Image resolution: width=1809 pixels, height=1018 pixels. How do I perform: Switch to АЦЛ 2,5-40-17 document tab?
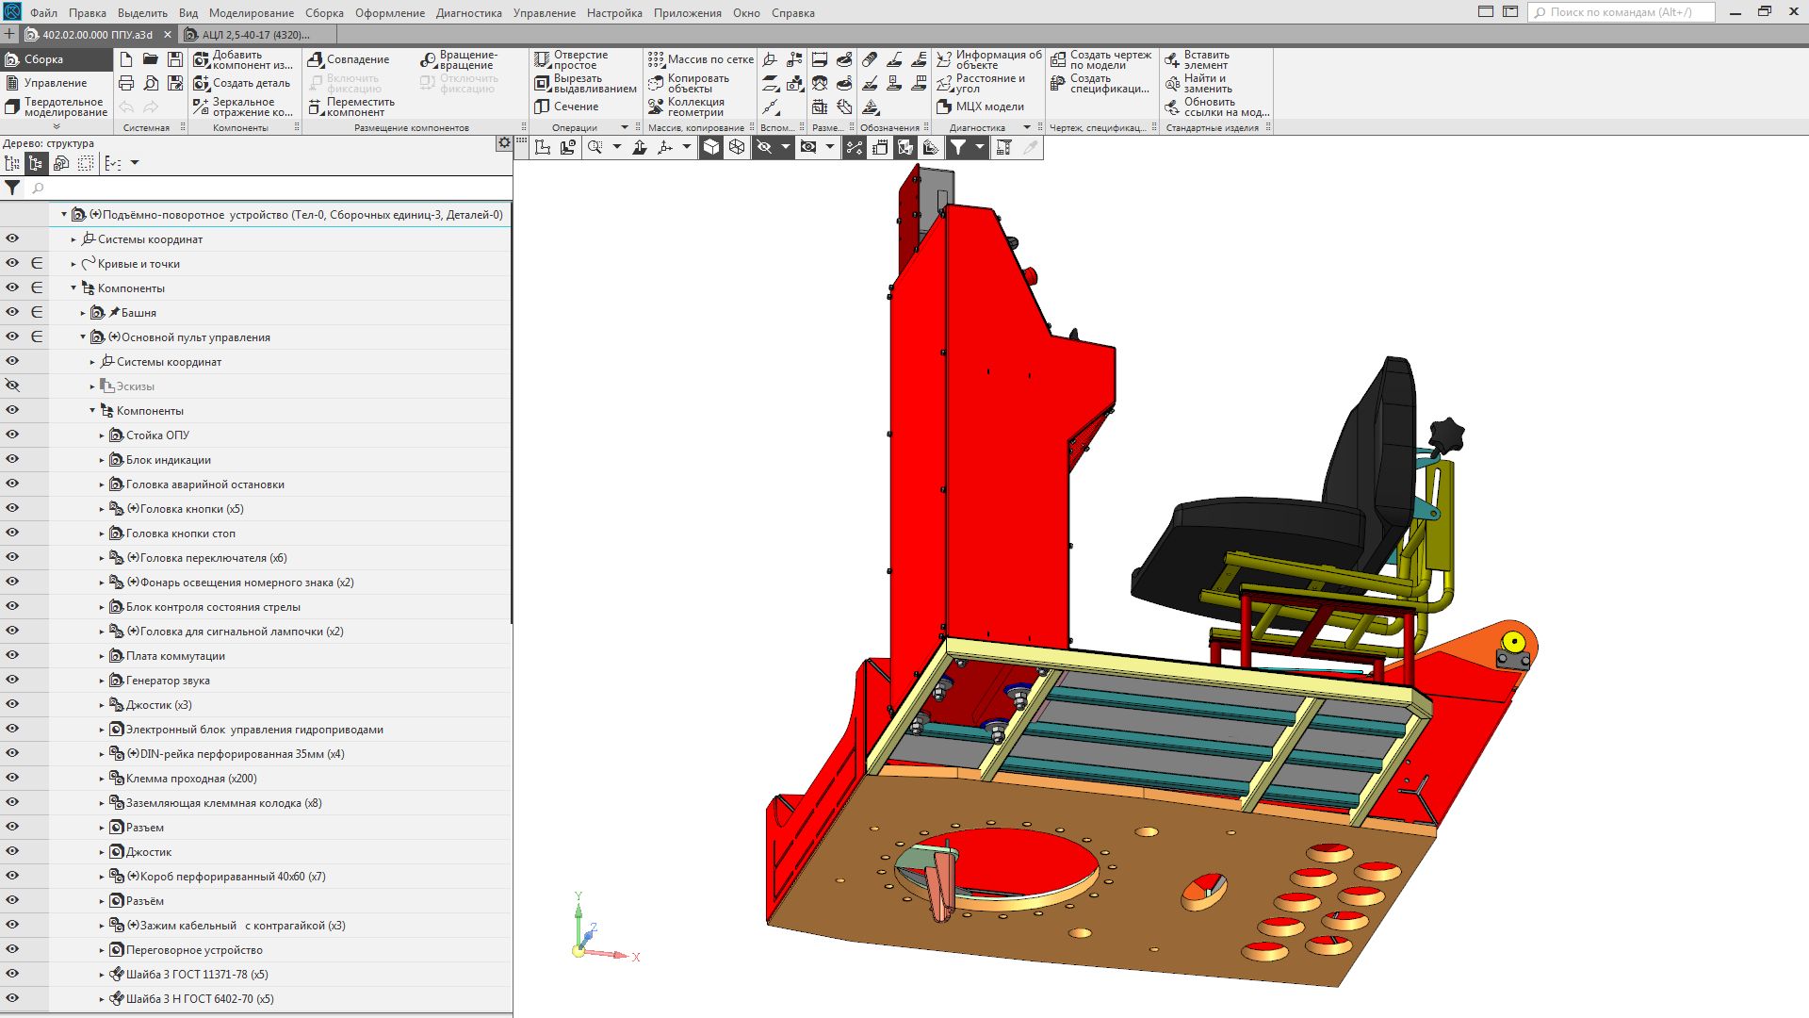254,35
